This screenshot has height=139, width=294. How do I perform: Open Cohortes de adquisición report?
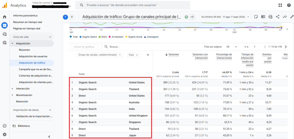coord(35,76)
